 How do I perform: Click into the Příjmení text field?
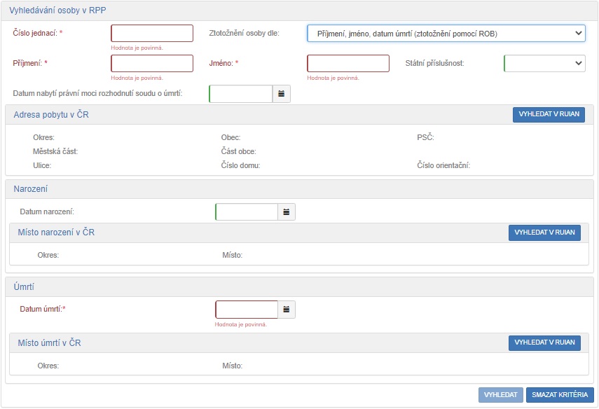tap(152, 63)
